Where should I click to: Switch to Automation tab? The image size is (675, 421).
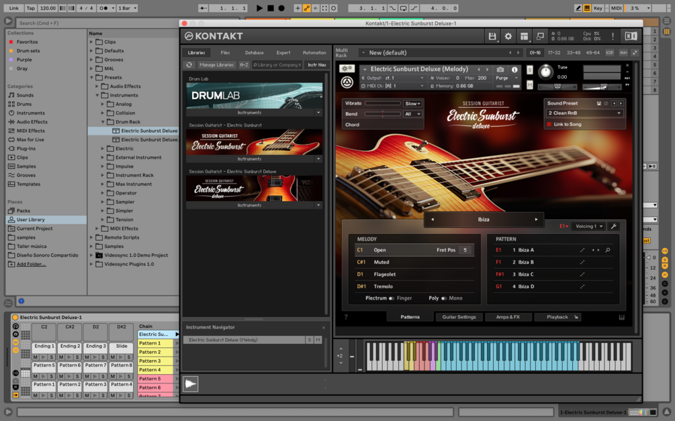coord(314,53)
